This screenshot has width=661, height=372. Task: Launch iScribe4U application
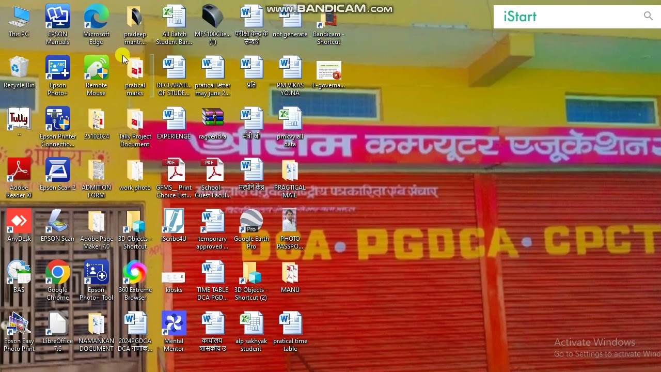click(174, 226)
